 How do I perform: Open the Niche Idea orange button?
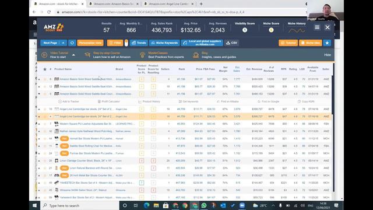point(311,43)
